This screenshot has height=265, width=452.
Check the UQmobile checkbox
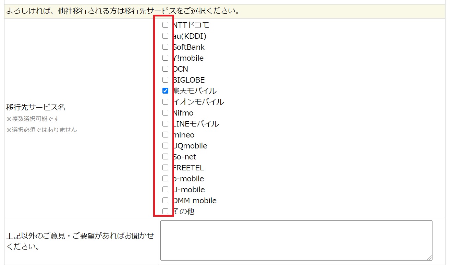[x=166, y=146]
